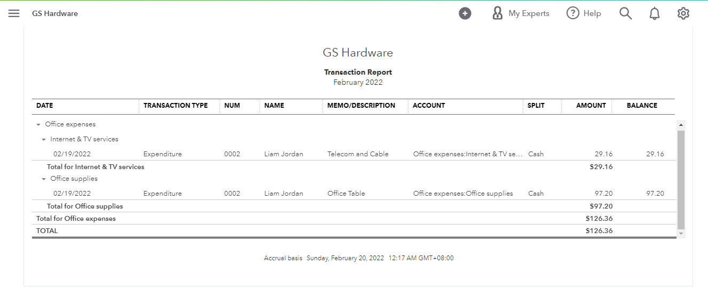Open the Office Table expenditure row

[346, 194]
